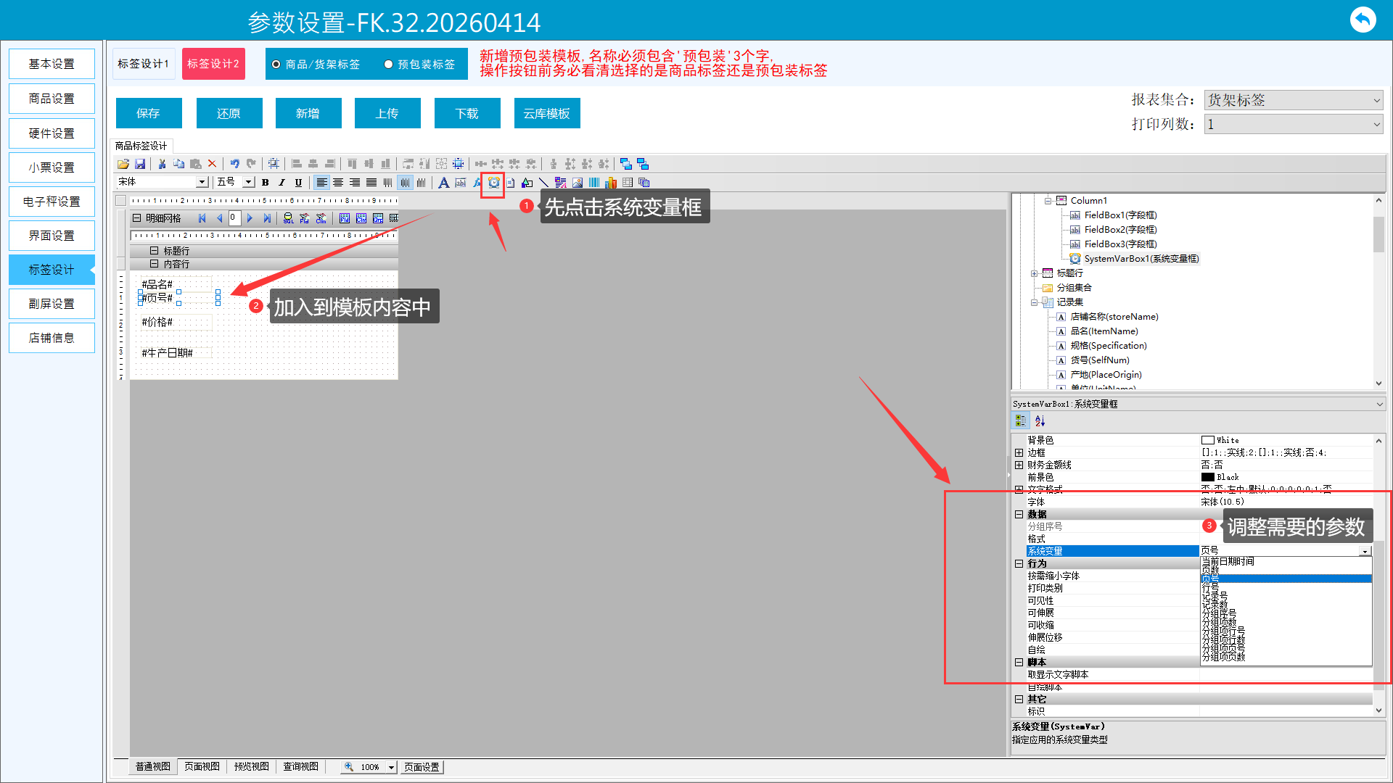Insert a barcode element from toolbar
The height and width of the screenshot is (783, 1393).
click(x=594, y=183)
